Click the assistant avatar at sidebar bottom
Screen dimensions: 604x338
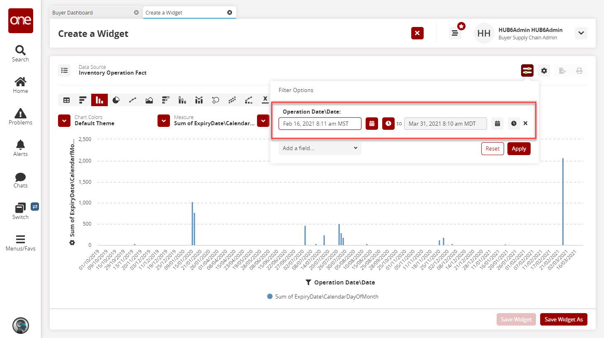point(21,325)
